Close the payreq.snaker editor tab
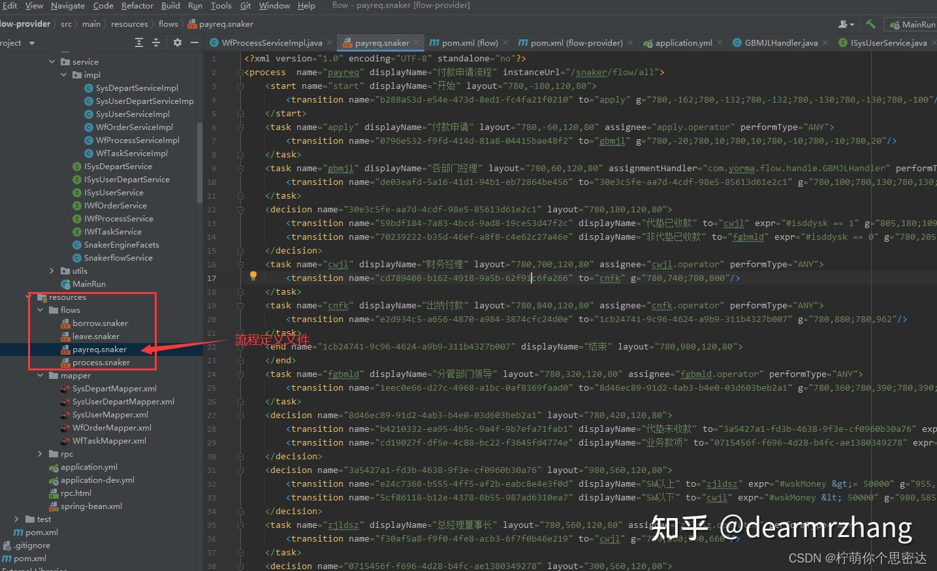The height and width of the screenshot is (571, 937). point(417,42)
